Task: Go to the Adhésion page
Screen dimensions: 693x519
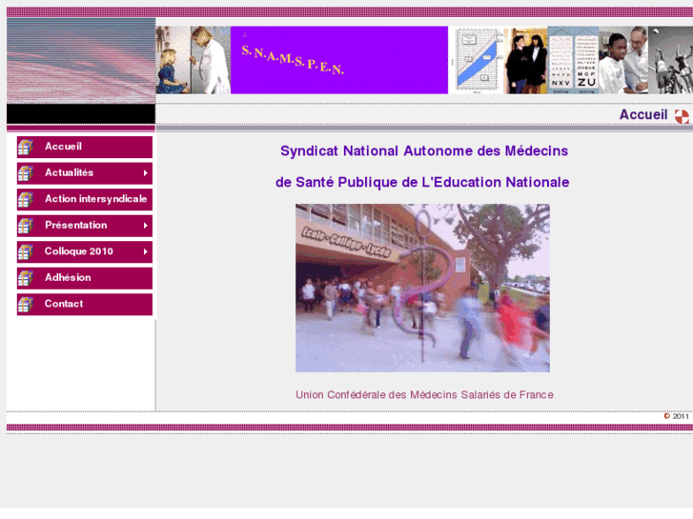Action: tap(85, 278)
